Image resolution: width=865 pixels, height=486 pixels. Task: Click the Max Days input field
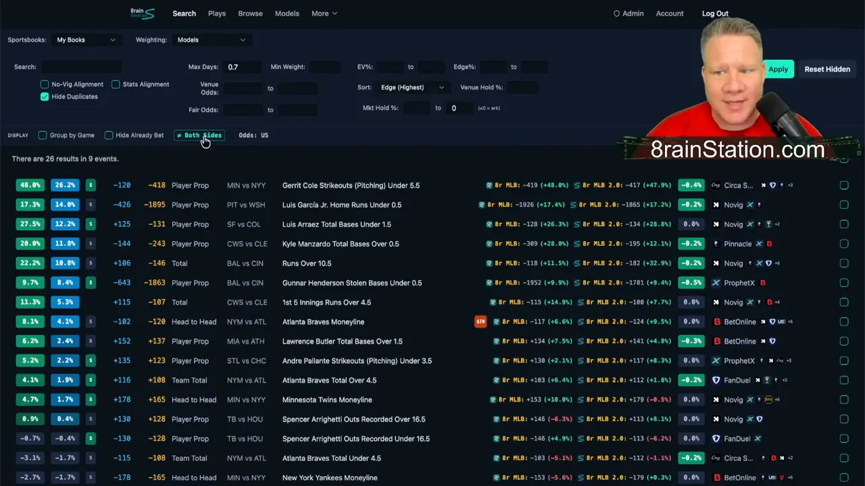[x=243, y=67]
